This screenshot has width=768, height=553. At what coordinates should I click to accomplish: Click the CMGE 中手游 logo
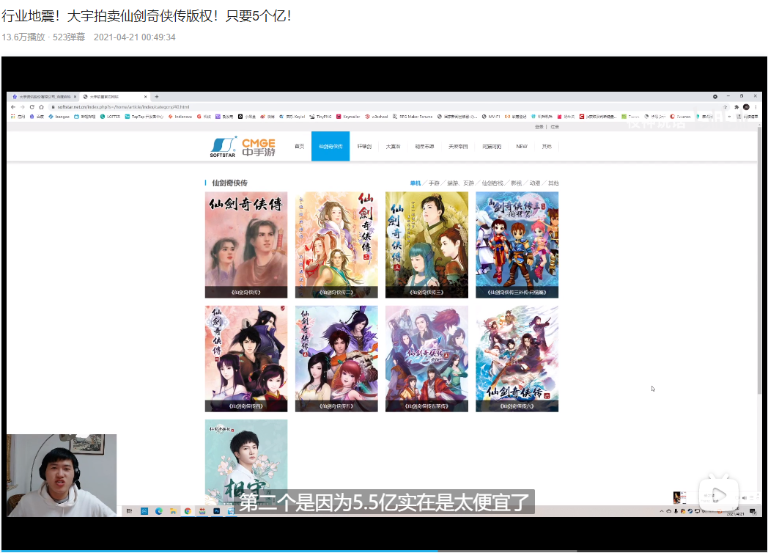click(259, 147)
